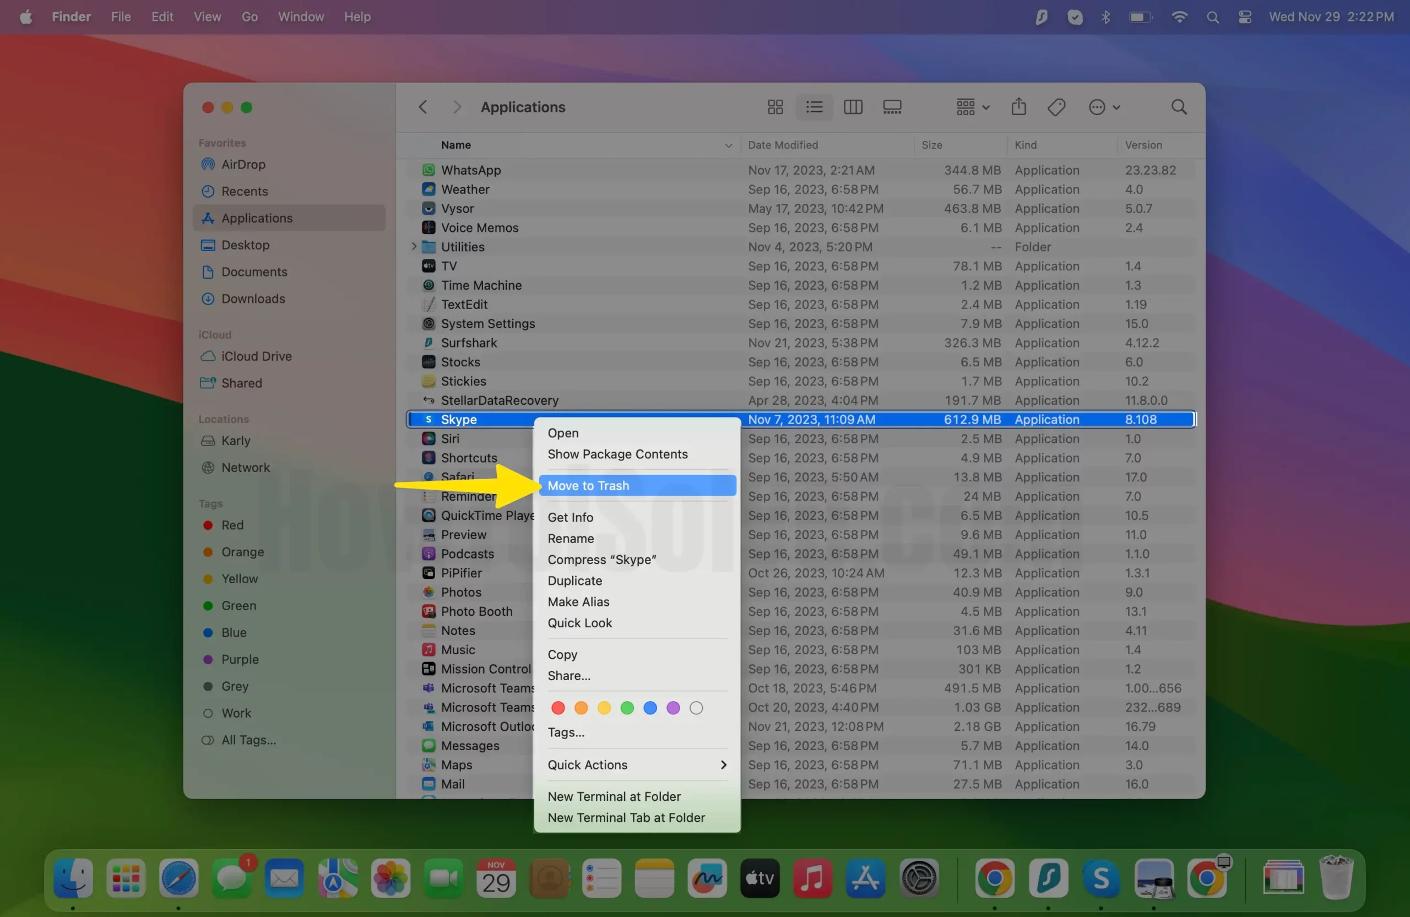This screenshot has width=1410, height=917.
Task: Click Finder search magnifier icon
Action: (x=1179, y=107)
